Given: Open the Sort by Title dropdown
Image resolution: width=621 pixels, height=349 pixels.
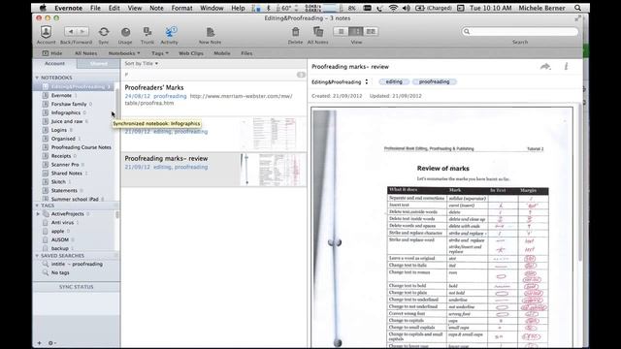Looking at the screenshot, I should pos(141,63).
